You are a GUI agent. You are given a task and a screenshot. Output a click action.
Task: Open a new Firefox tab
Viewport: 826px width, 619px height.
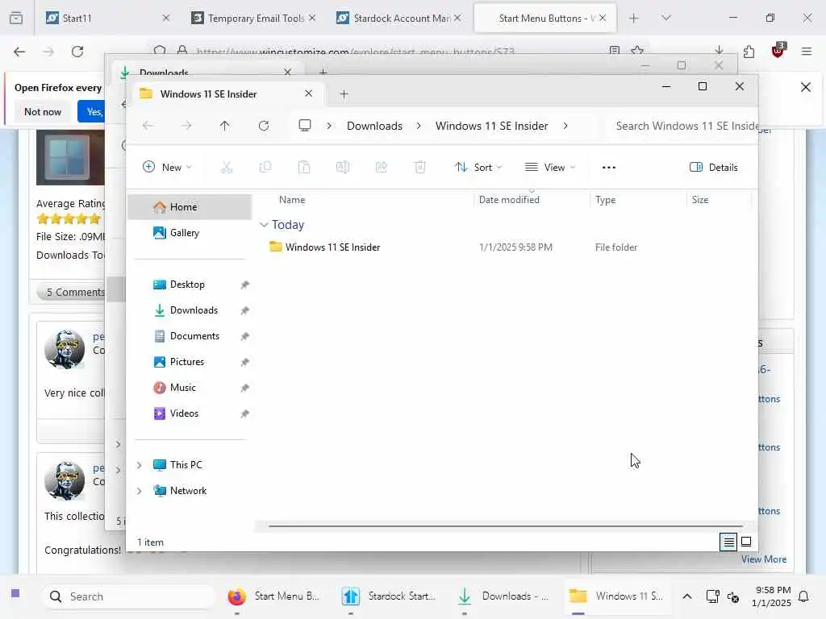coord(634,18)
